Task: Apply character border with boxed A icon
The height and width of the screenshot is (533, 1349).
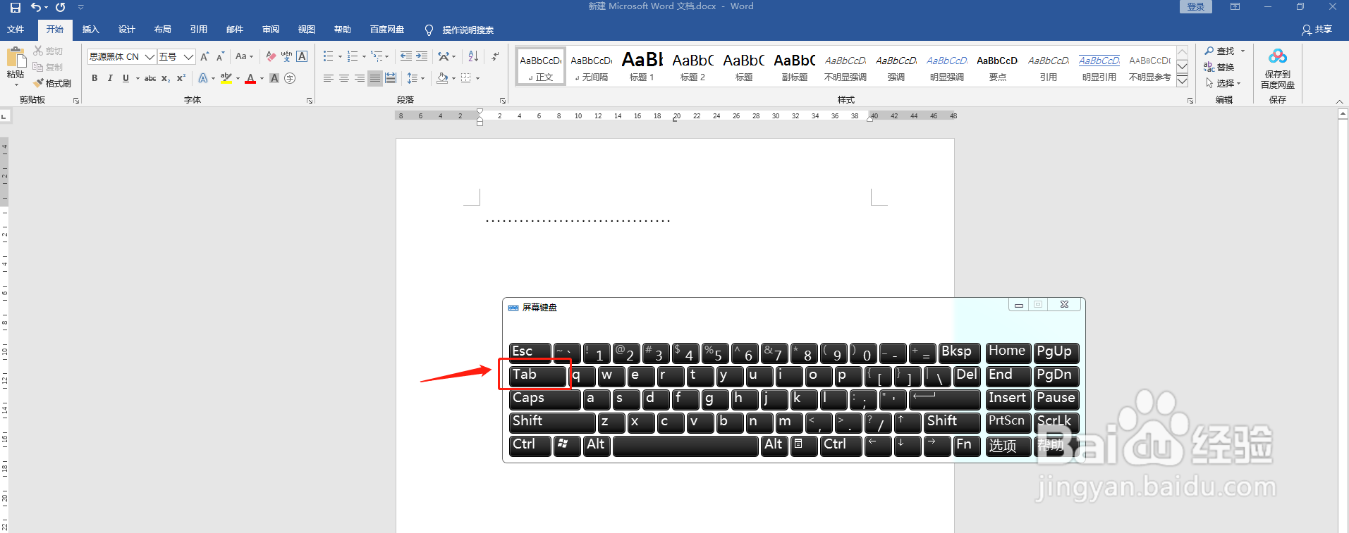Action: [x=302, y=56]
